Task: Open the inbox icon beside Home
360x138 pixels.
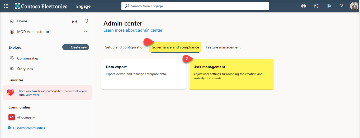Action: [75, 21]
